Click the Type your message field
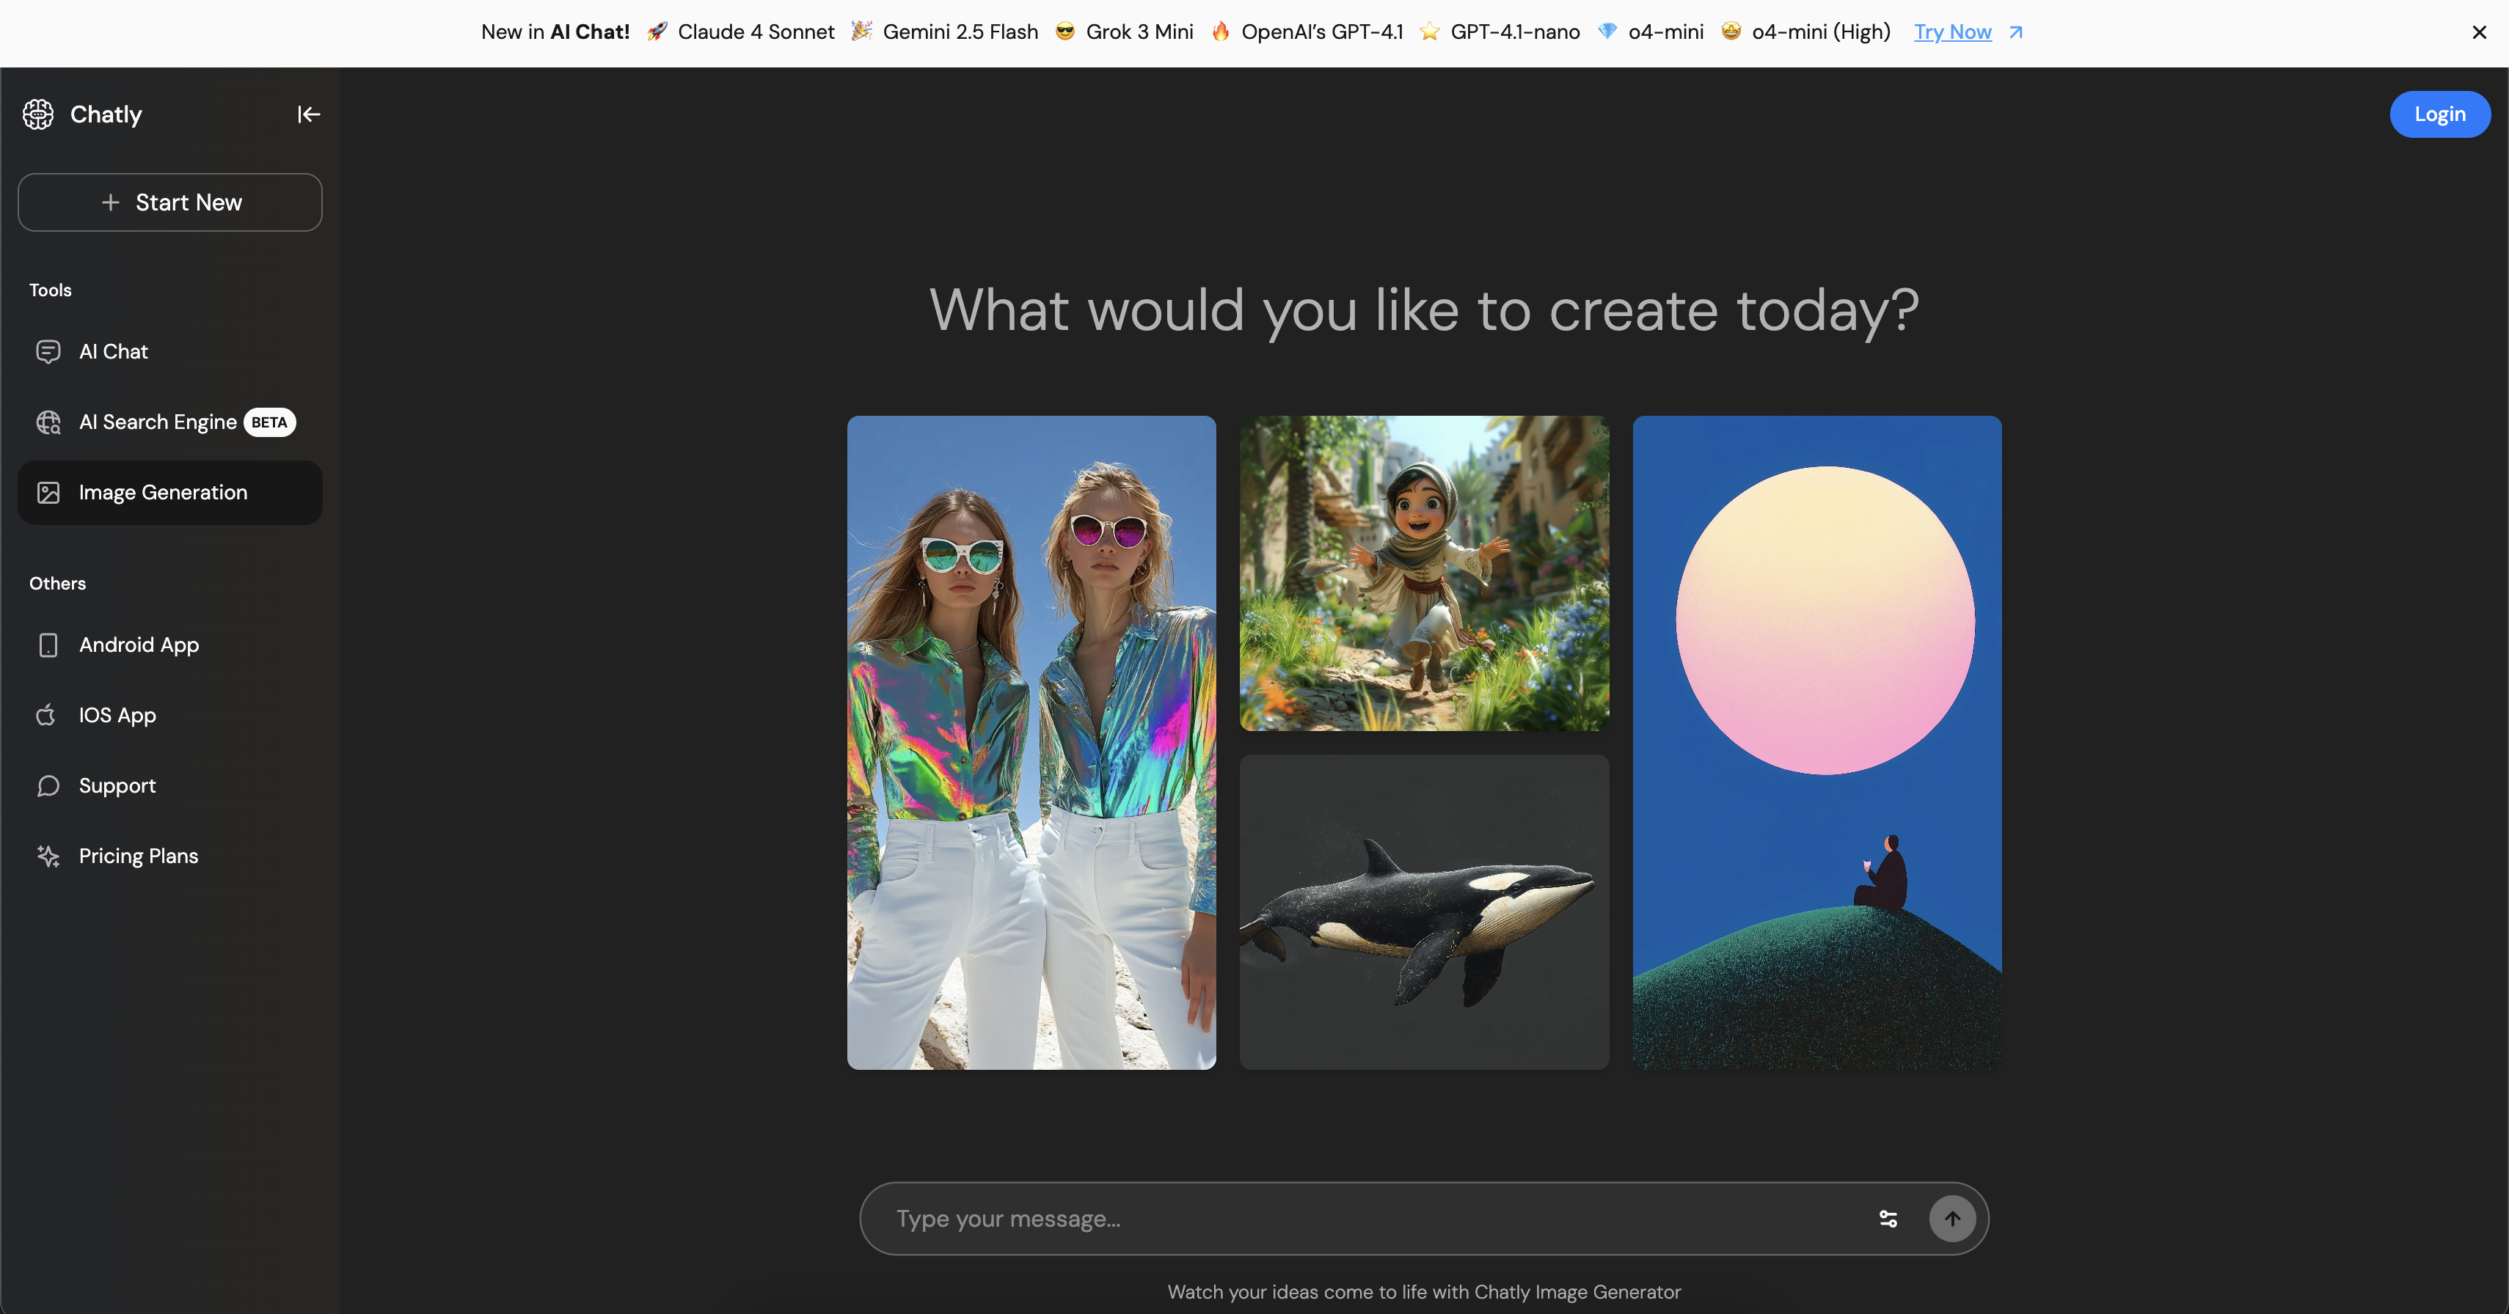Screen dimensions: 2509x1314 [1364, 1219]
